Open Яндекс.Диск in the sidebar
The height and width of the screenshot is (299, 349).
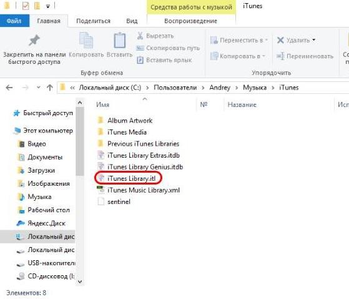(x=46, y=223)
